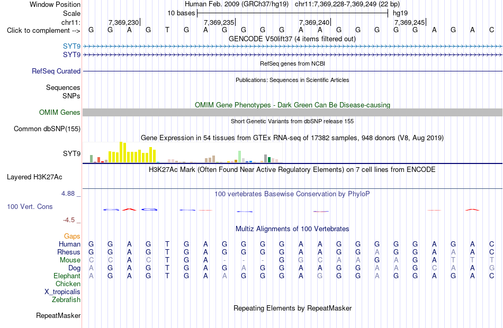Click the 4.88 upper PhyloP scale value

point(68,194)
